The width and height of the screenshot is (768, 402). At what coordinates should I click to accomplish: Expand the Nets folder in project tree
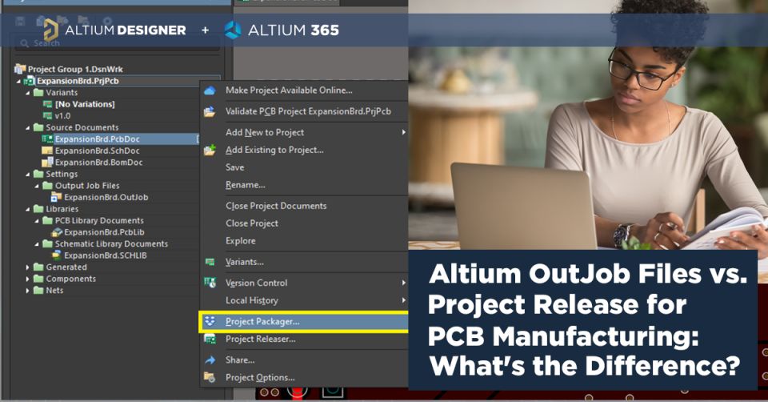[29, 291]
